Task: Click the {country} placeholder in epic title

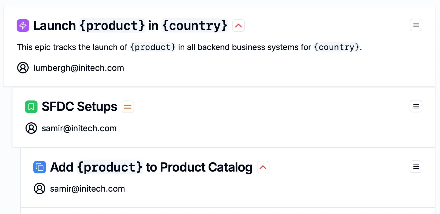Action: point(195,26)
